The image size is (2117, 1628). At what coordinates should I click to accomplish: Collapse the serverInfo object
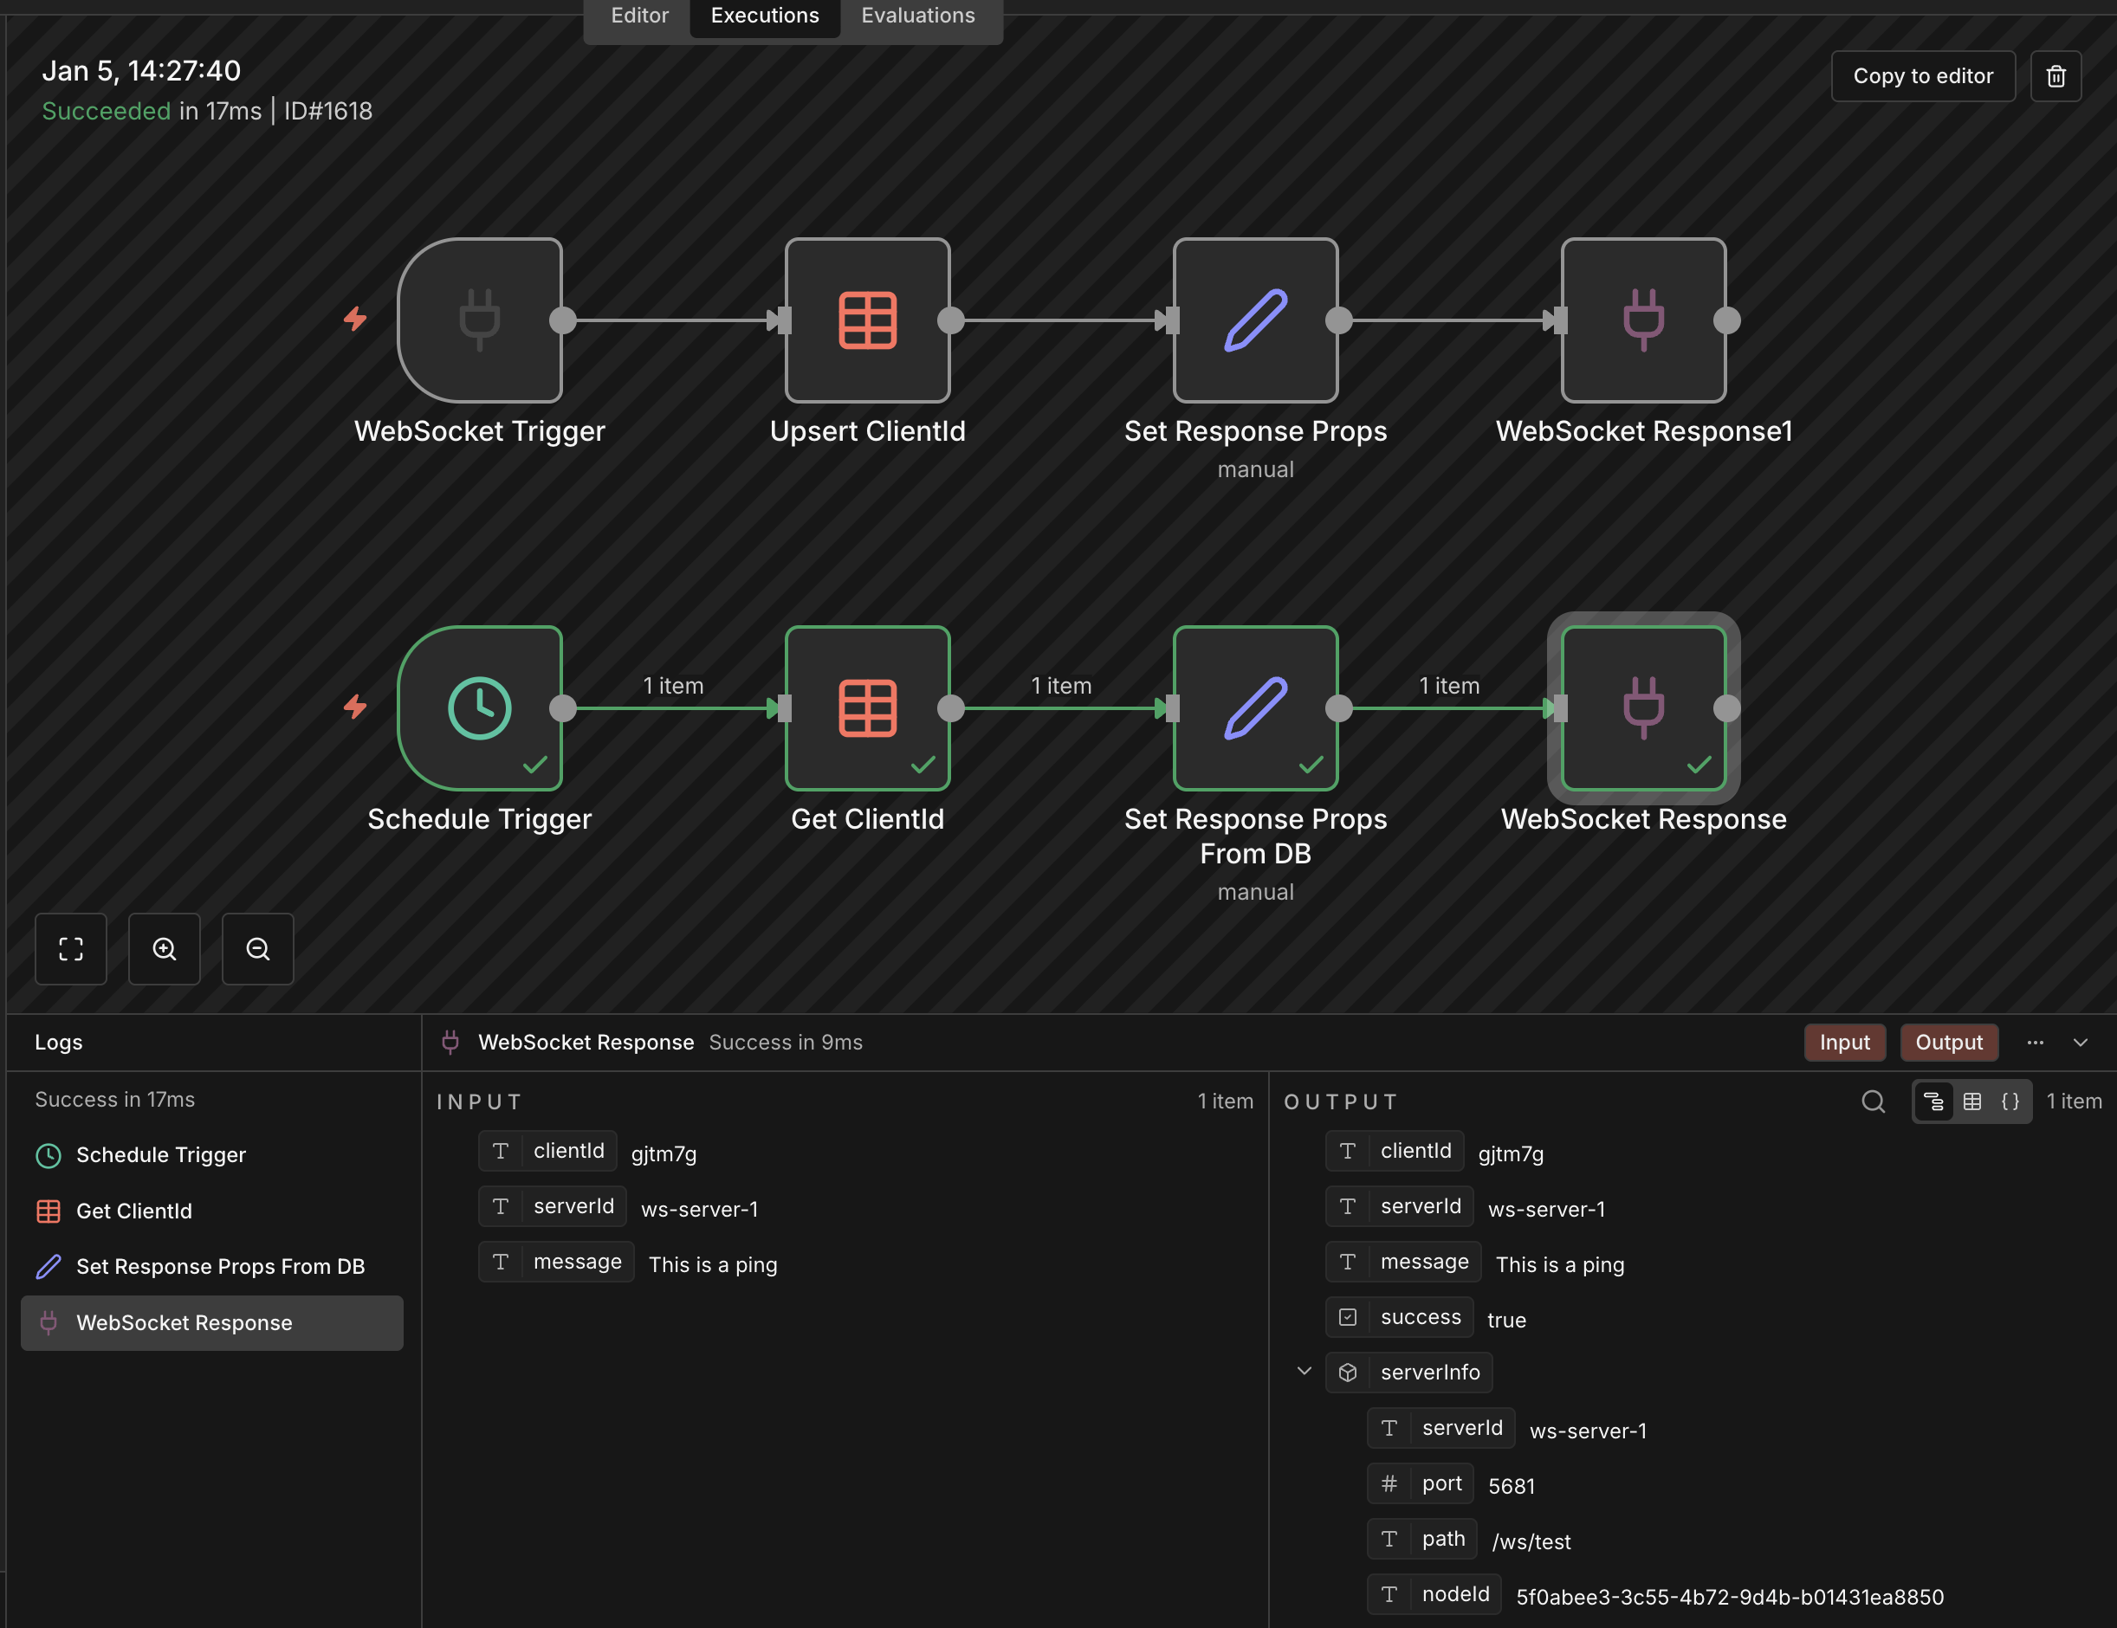pyautogui.click(x=1304, y=1371)
